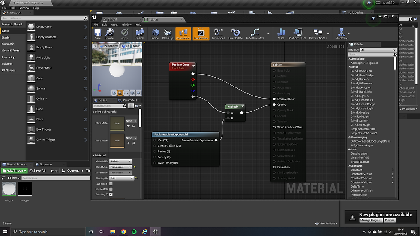Click the Platform Stats toolbar icon

click(x=297, y=34)
